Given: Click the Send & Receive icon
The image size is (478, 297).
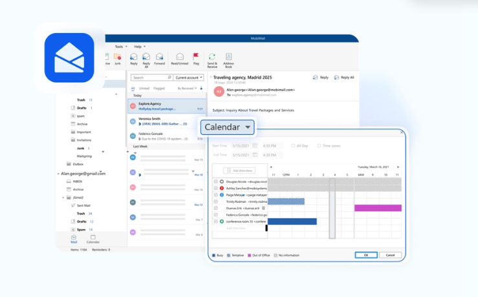Looking at the screenshot, I should (x=212, y=57).
